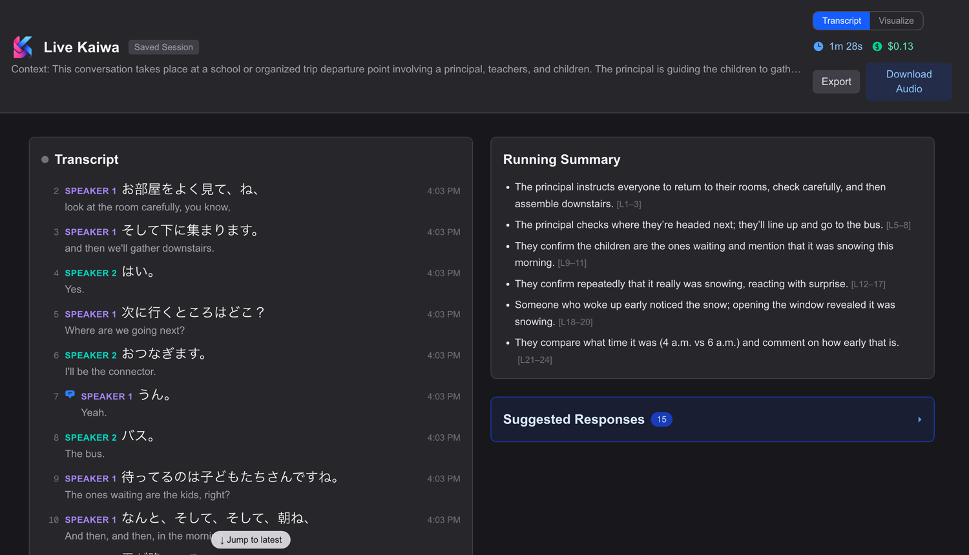This screenshot has height=555, width=969.
Task: Switch to the Visualize view
Action: [896, 20]
